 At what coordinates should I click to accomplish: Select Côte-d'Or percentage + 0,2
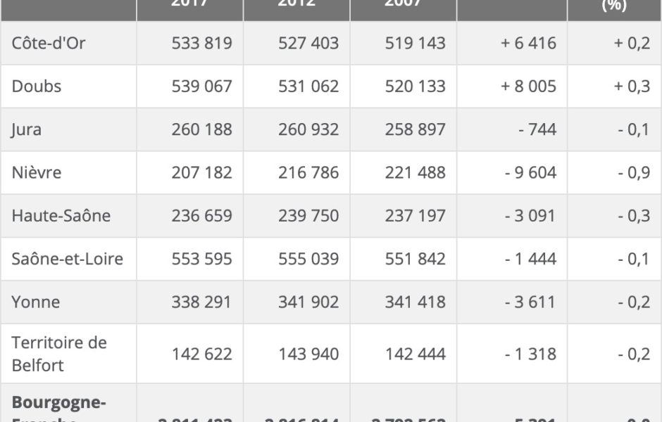point(632,43)
